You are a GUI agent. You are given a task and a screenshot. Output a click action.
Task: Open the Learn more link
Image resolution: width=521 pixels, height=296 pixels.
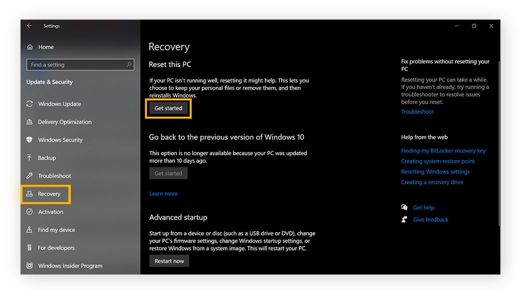click(163, 194)
